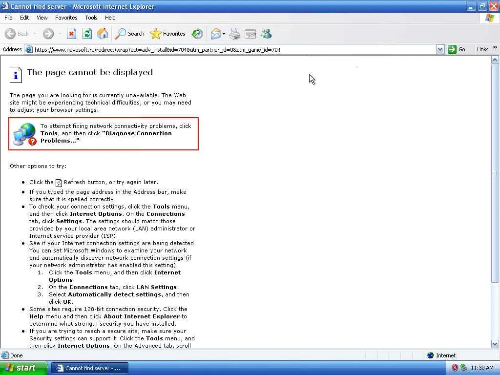
Task: Expand the Address bar URL dropdown
Action: tap(440, 49)
